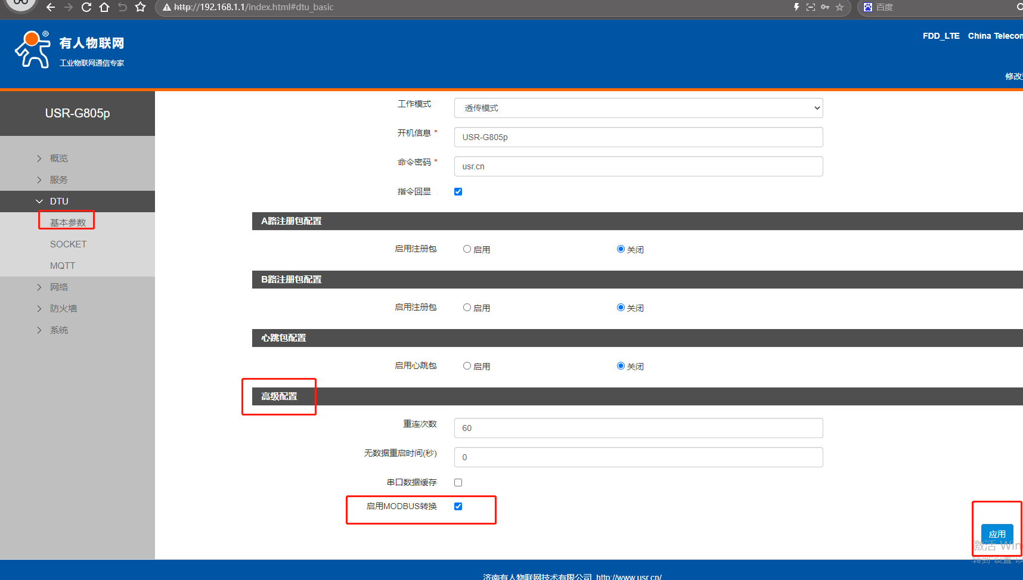The width and height of the screenshot is (1023, 580).
Task: Expand the 网络 sidebar section
Action: 58,287
